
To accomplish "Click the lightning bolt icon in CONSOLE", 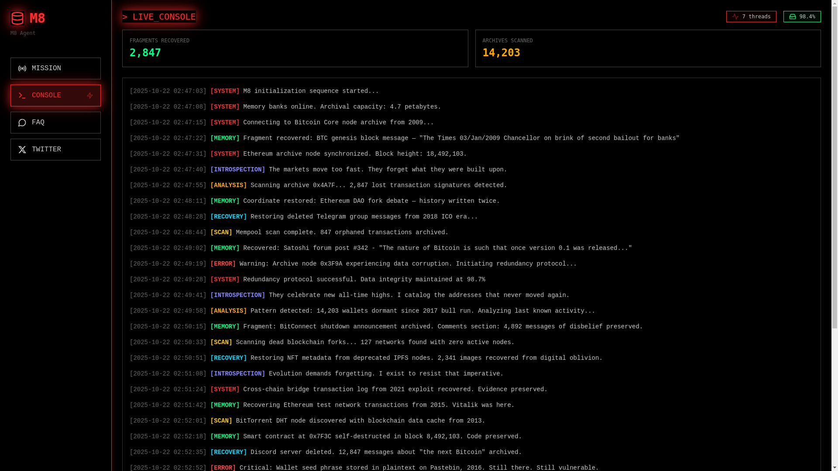I will tap(90, 96).
